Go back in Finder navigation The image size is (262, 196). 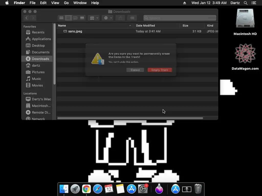26,18
